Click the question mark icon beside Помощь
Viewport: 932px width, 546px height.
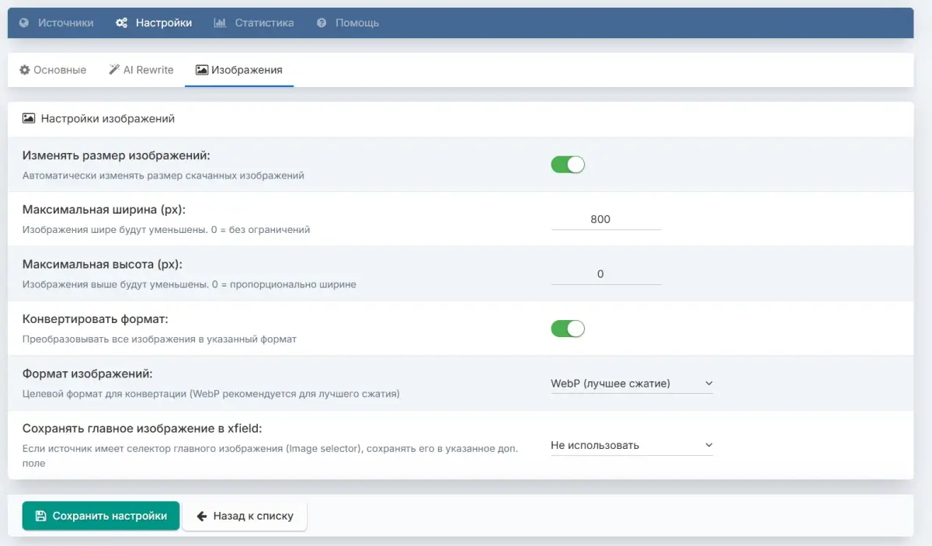click(x=322, y=23)
